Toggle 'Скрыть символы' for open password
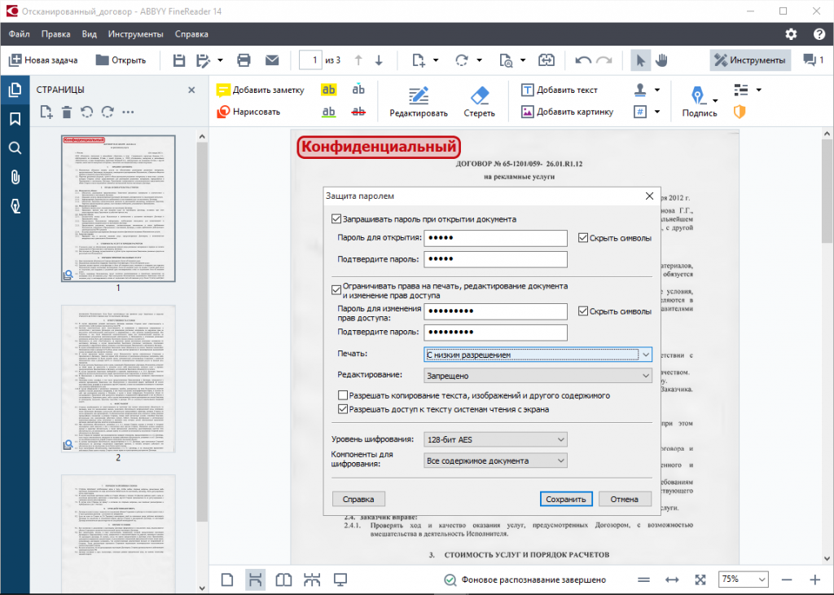Screen dimensions: 834x595 583,238
